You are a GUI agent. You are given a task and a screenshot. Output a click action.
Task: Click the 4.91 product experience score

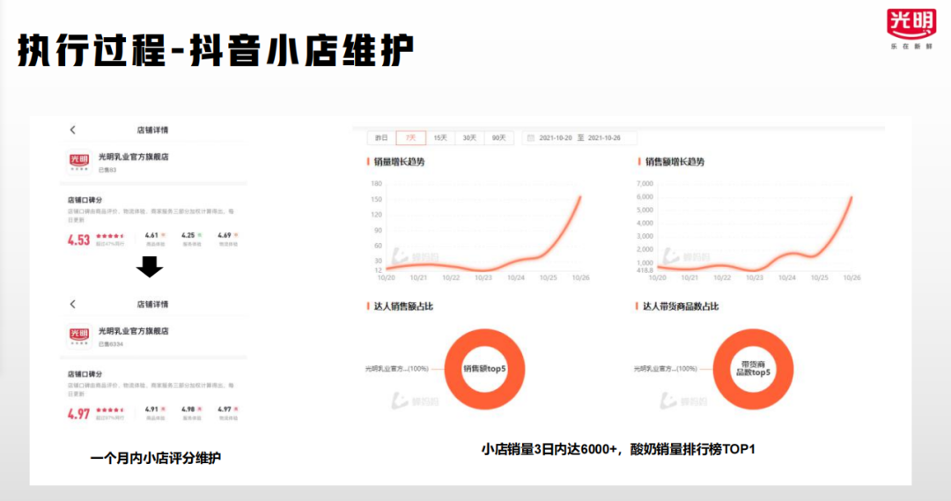pos(151,409)
